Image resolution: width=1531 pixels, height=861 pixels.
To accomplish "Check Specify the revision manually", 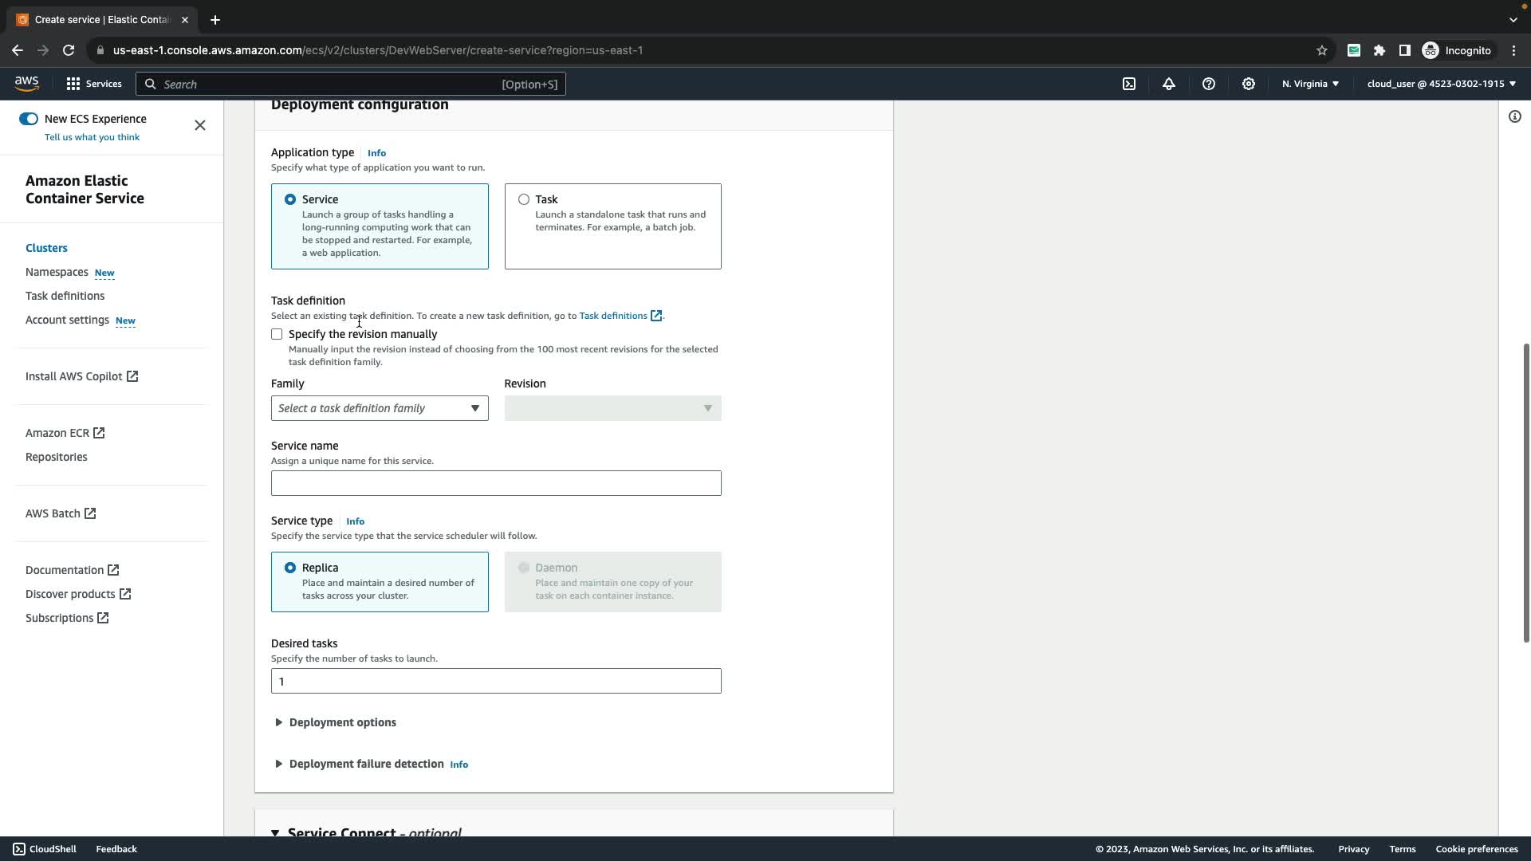I will tap(277, 334).
